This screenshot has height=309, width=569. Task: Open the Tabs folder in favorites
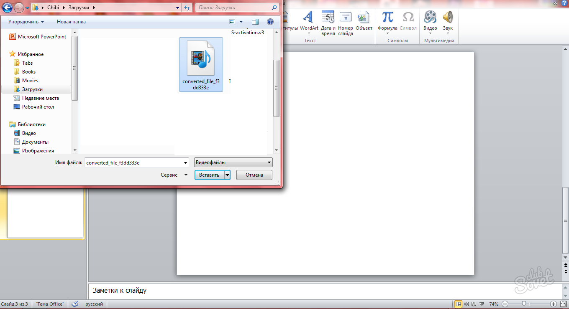[x=23, y=63]
